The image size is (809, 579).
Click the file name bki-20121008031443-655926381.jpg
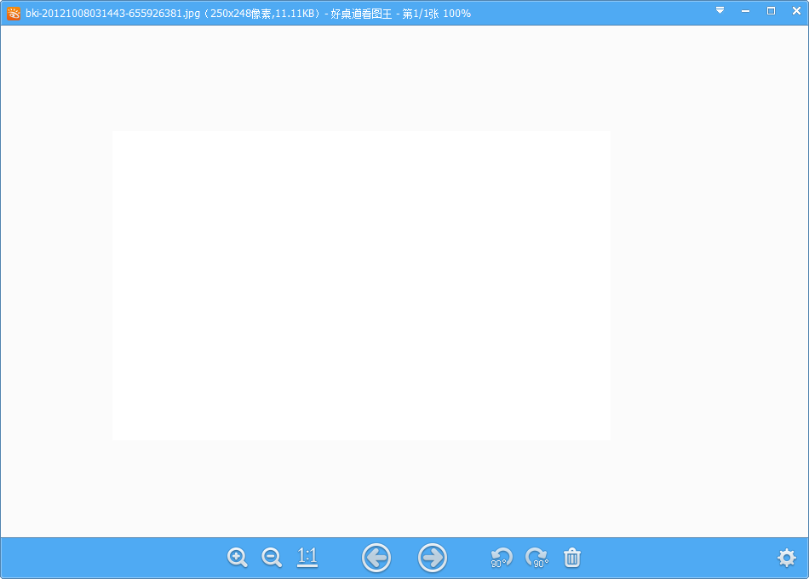tap(113, 14)
